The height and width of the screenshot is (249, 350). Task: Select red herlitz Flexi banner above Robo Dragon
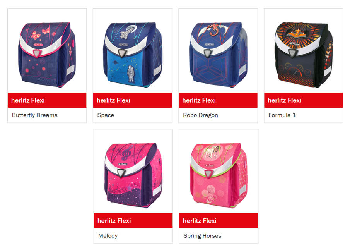coord(218,100)
